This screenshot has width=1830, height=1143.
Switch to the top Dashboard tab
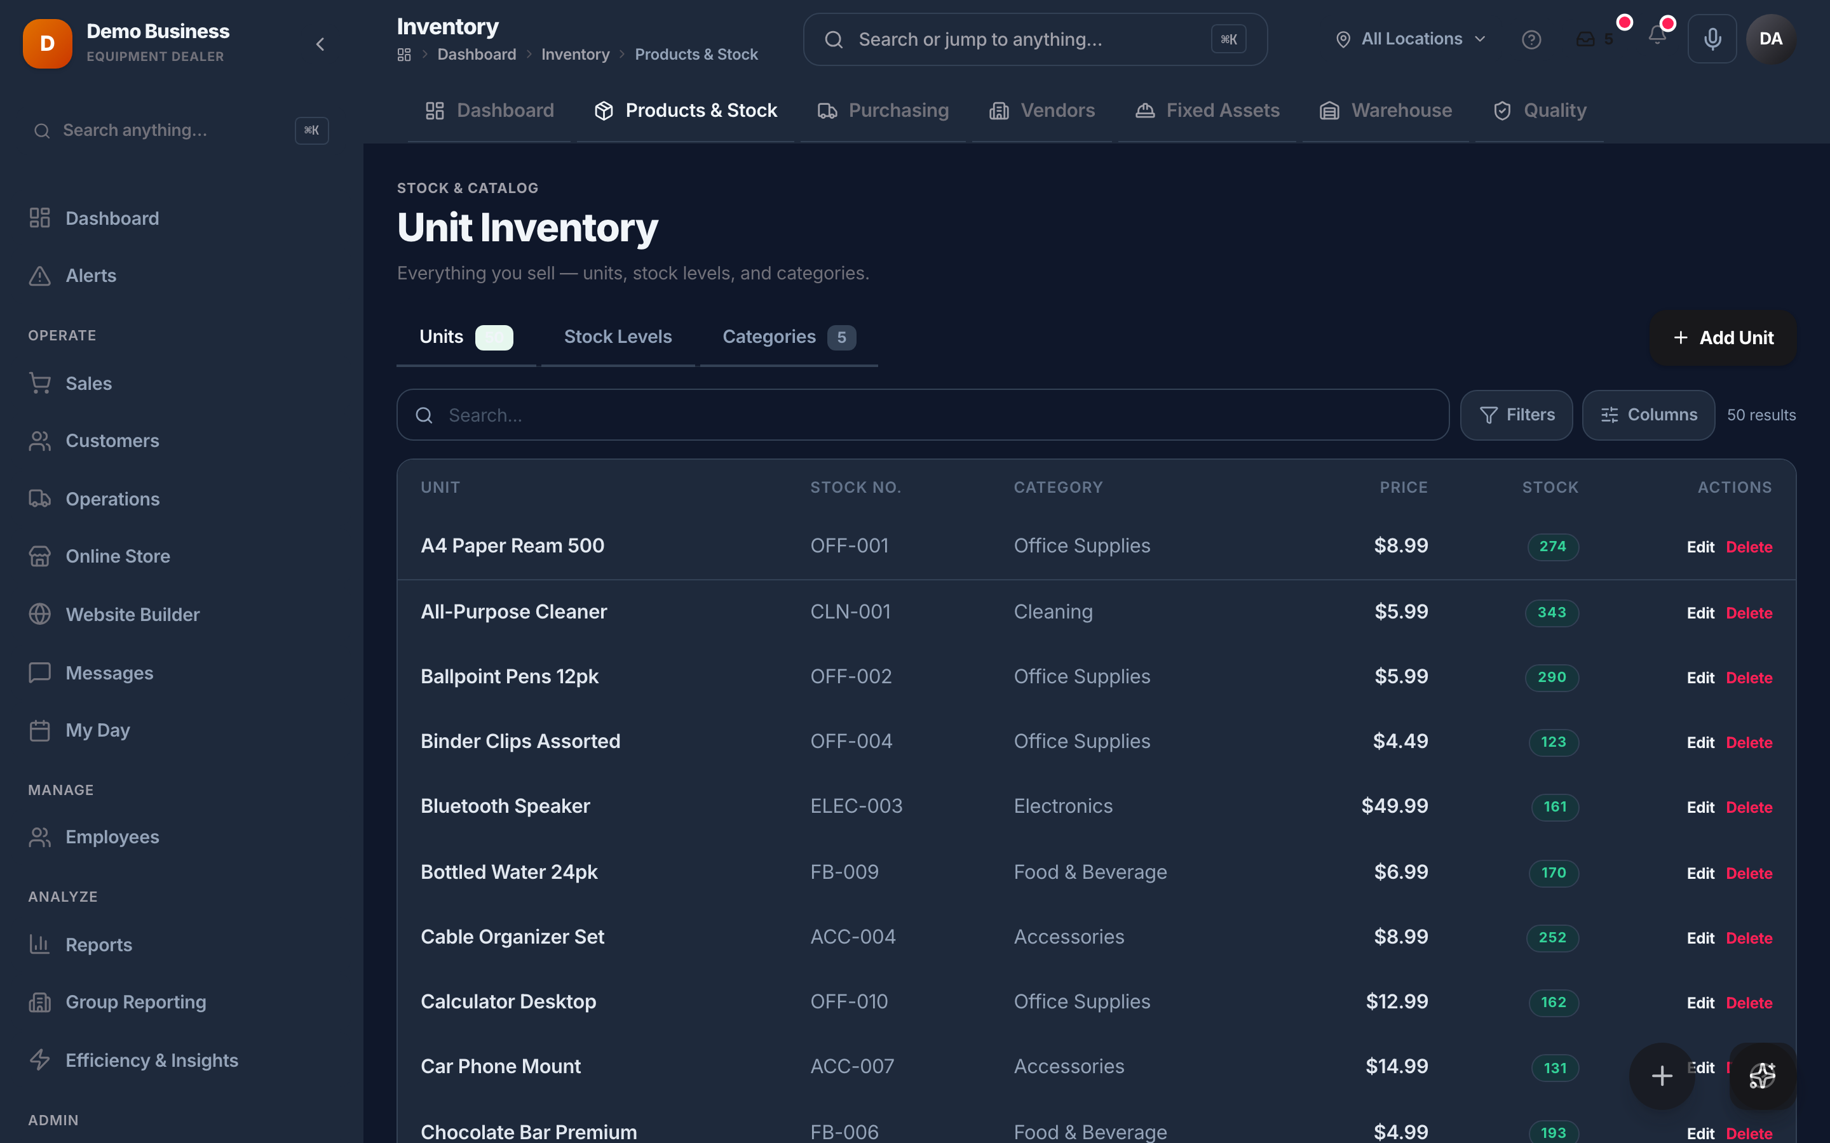tap(490, 110)
